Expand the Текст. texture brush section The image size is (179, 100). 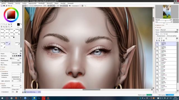pos(3,69)
